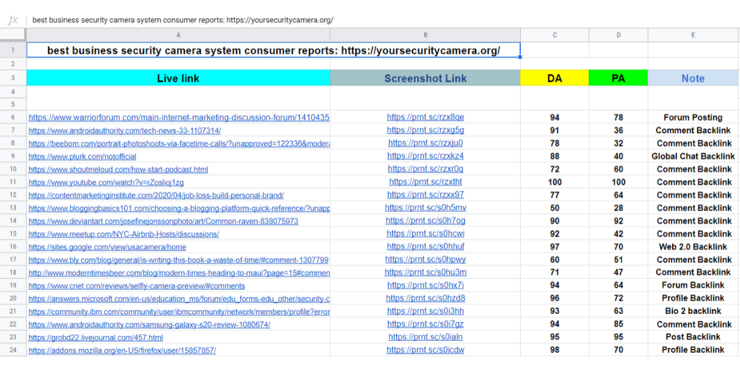Select row 1 header
The width and height of the screenshot is (740, 373).
click(x=13, y=50)
